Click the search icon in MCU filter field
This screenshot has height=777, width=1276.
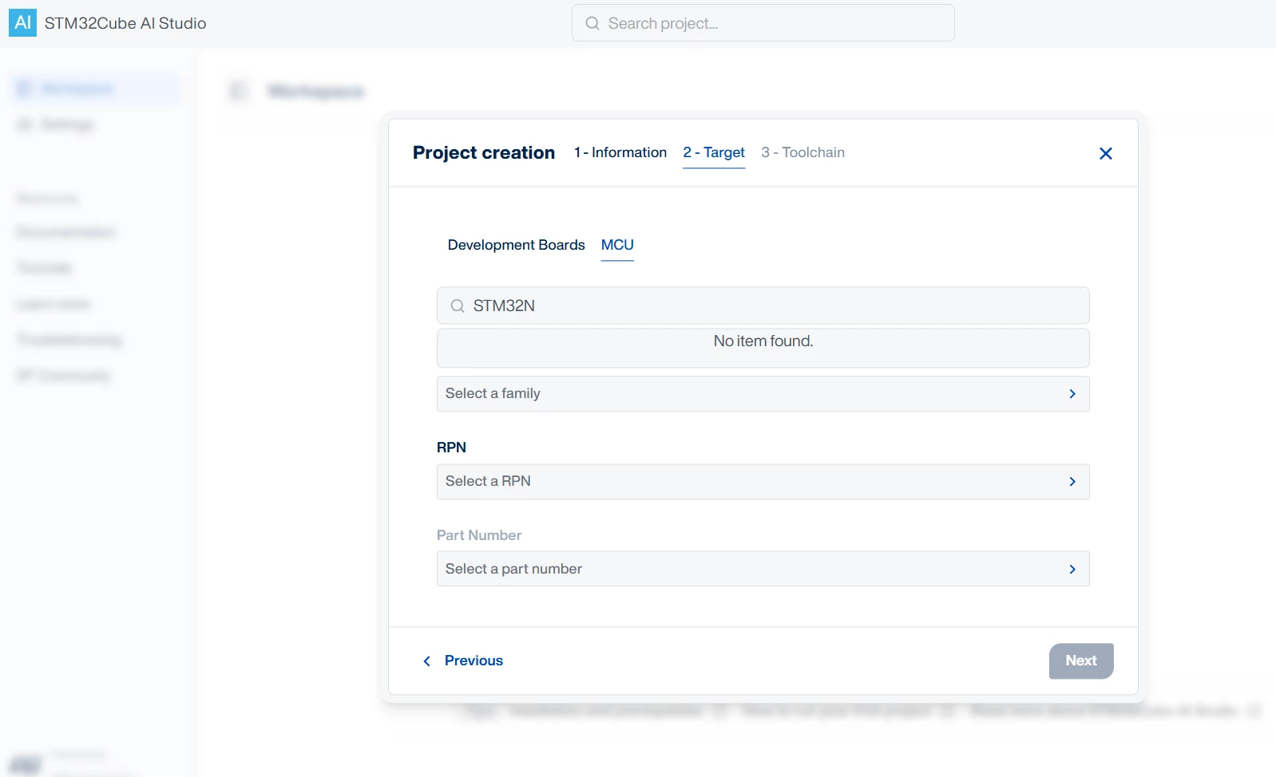[x=458, y=306]
